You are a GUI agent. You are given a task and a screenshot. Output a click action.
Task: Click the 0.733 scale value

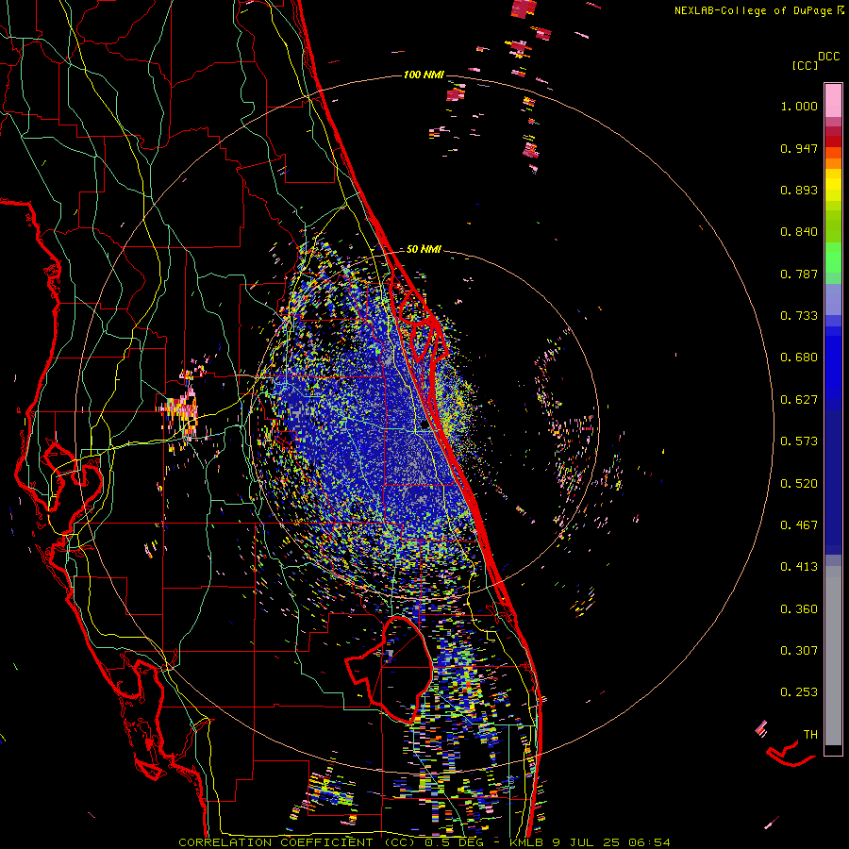[x=799, y=316]
